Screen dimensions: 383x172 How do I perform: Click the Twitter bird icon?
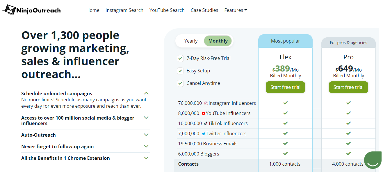[x=204, y=134]
